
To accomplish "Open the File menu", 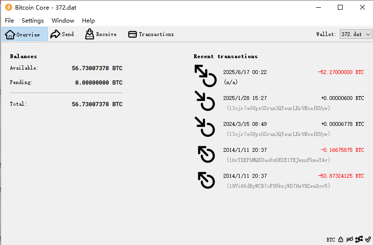I will coord(9,21).
